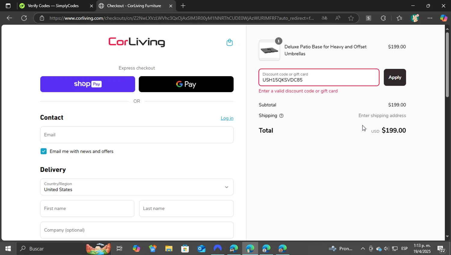The image size is (451, 255).
Task: Expand the Country/Region dropdown
Action: (137, 187)
